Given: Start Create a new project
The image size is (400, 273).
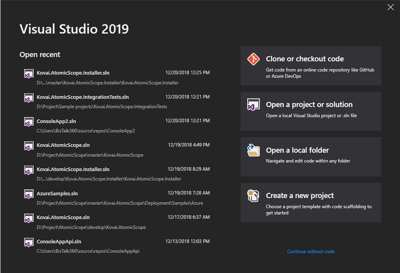Looking at the screenshot, I should coord(311,203).
